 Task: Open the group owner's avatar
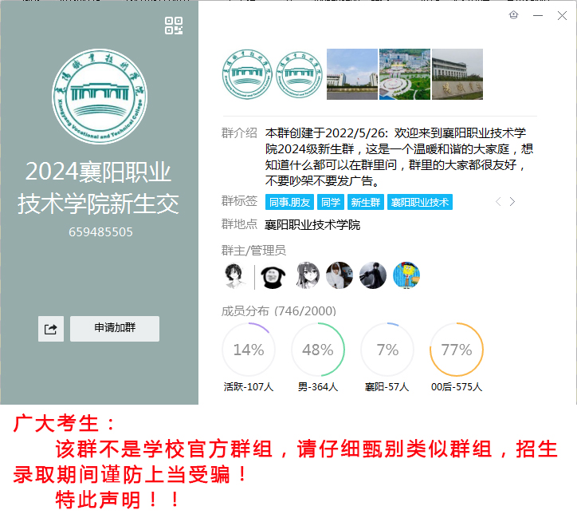pyautogui.click(x=235, y=275)
